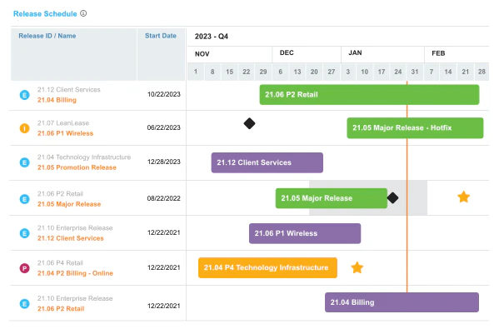
Task: Open the 21.04 Billing release link
Action: [57, 100]
